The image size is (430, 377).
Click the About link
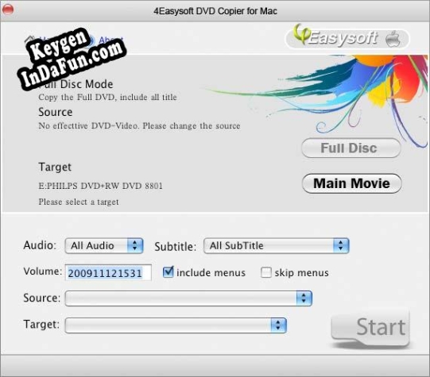[110, 40]
